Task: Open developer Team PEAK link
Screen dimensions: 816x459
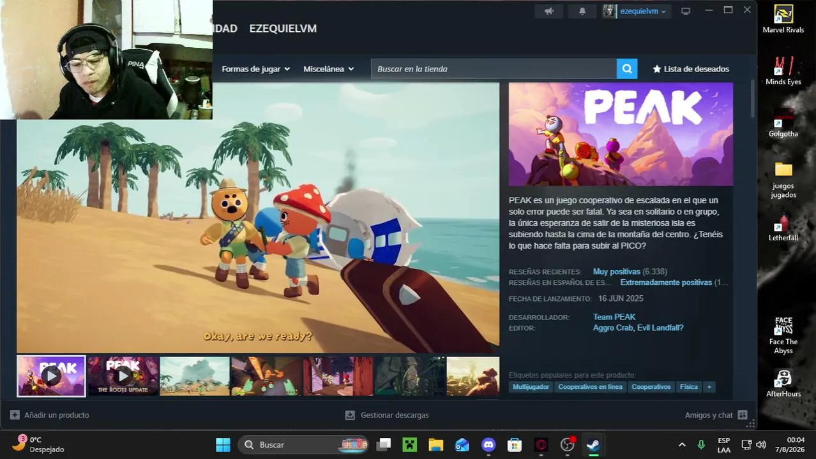Action: click(x=614, y=317)
